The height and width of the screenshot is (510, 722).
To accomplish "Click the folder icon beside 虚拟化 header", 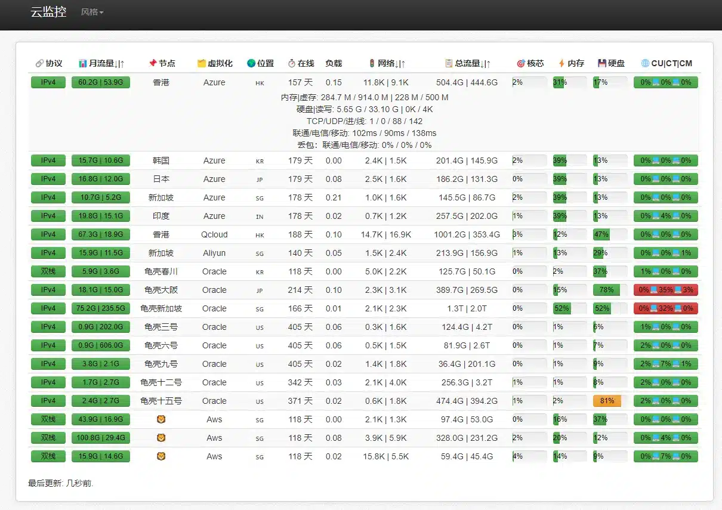I will (202, 63).
